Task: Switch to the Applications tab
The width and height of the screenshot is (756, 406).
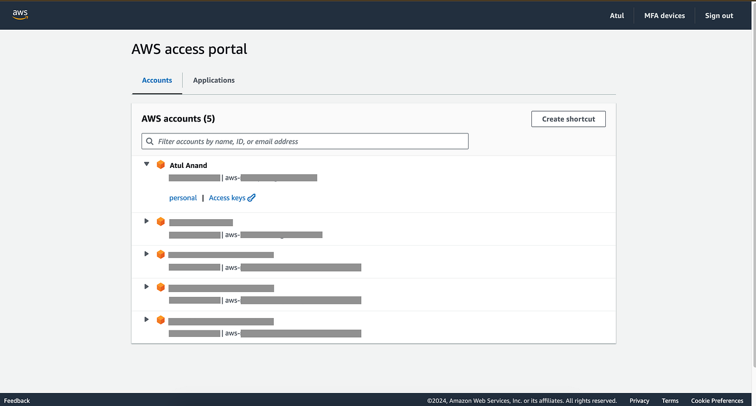Action: tap(213, 80)
